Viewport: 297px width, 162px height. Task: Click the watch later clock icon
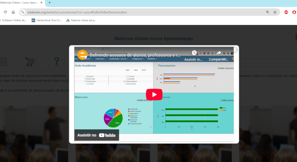194,53
